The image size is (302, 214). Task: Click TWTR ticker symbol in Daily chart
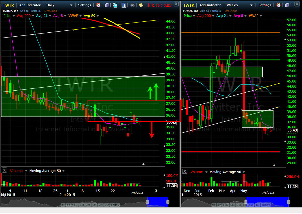(x=8, y=5)
